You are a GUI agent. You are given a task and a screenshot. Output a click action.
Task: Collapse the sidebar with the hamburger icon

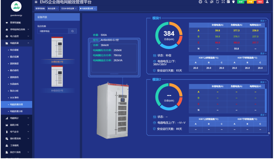point(36,2)
